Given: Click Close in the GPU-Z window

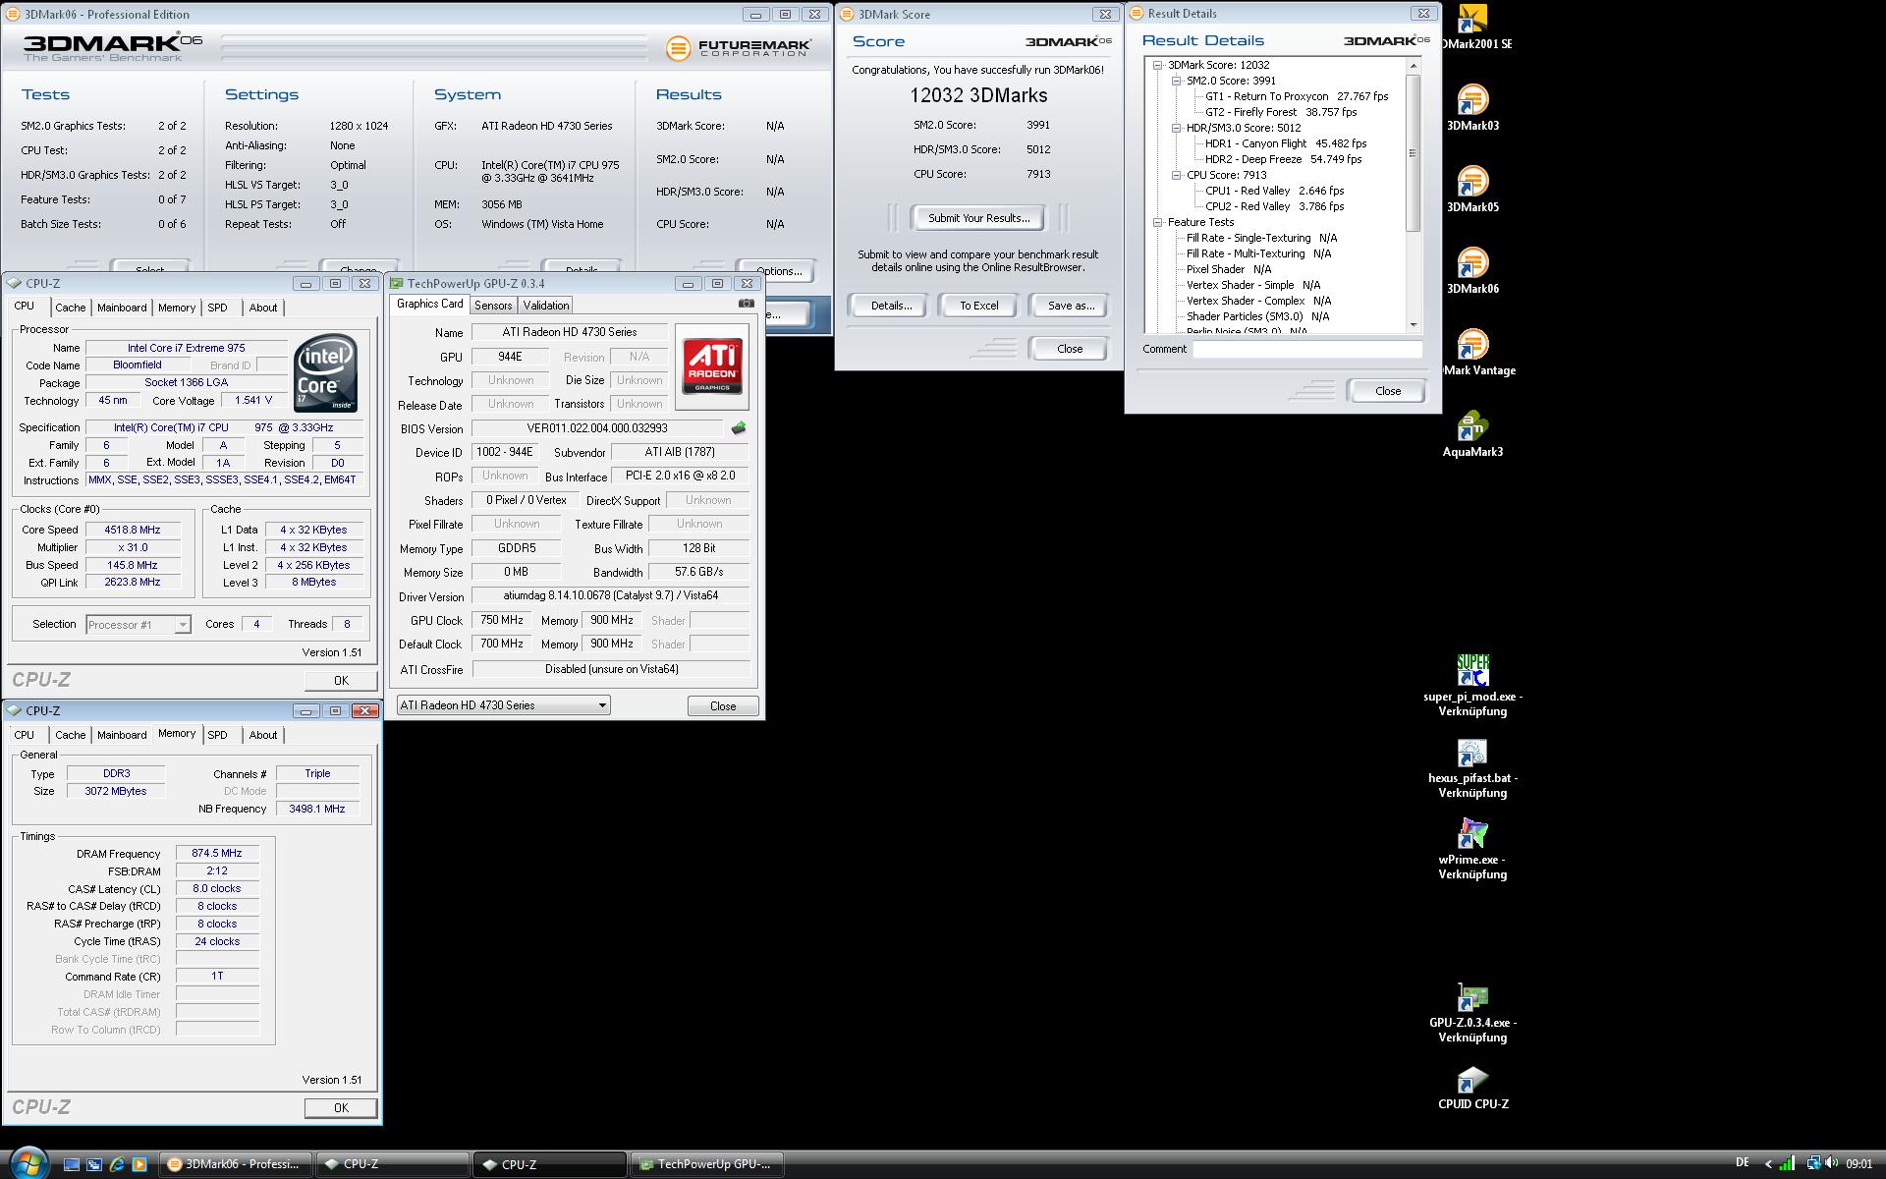Looking at the screenshot, I should (x=722, y=706).
